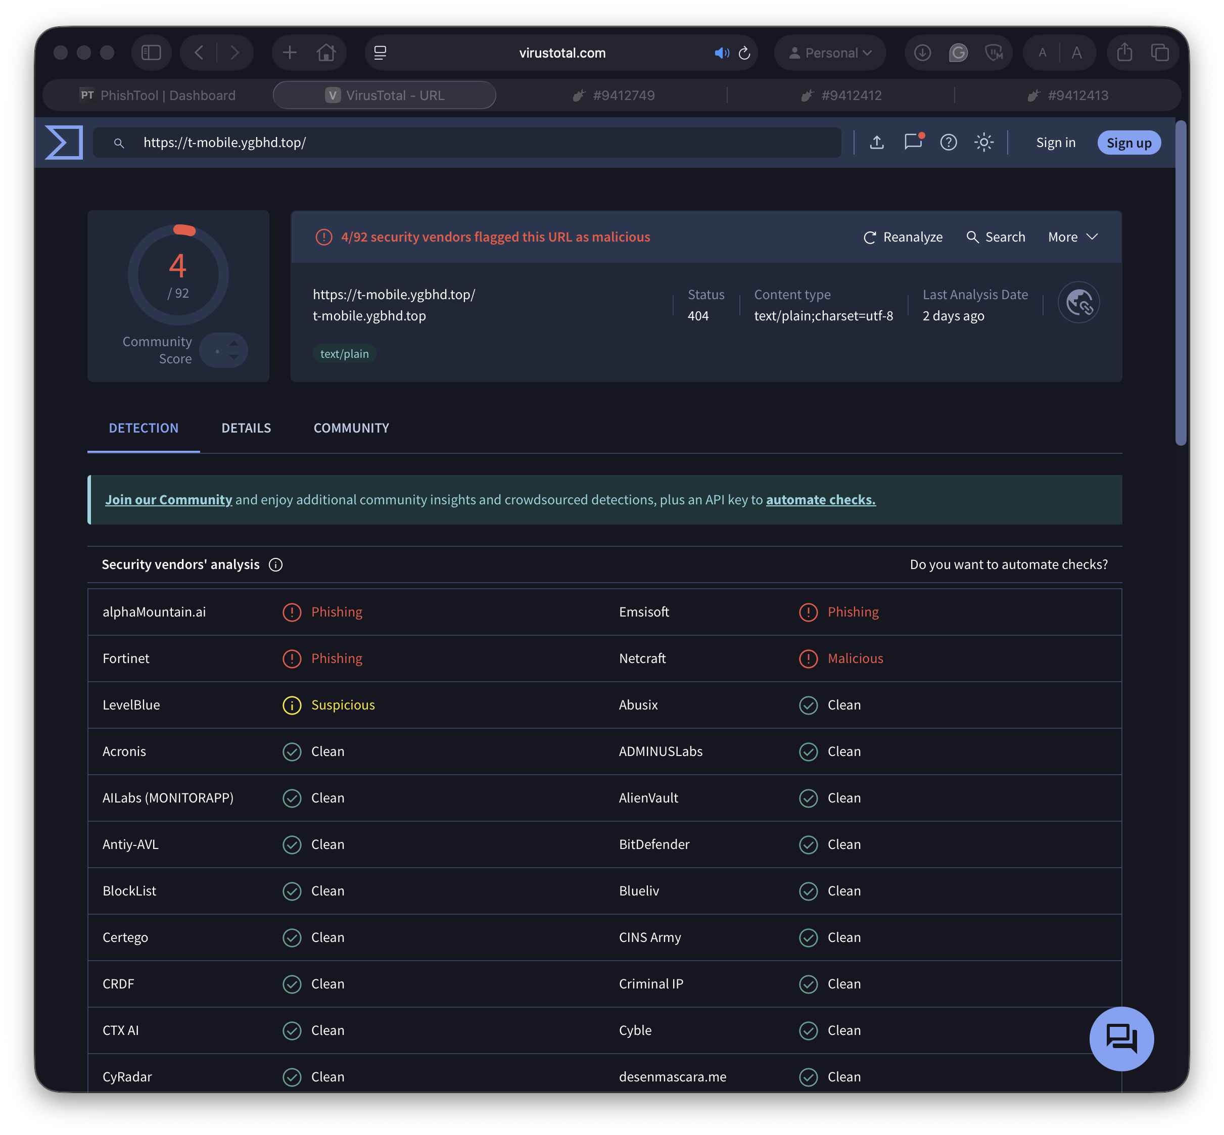Click the Fortinet vendor name

pos(126,658)
